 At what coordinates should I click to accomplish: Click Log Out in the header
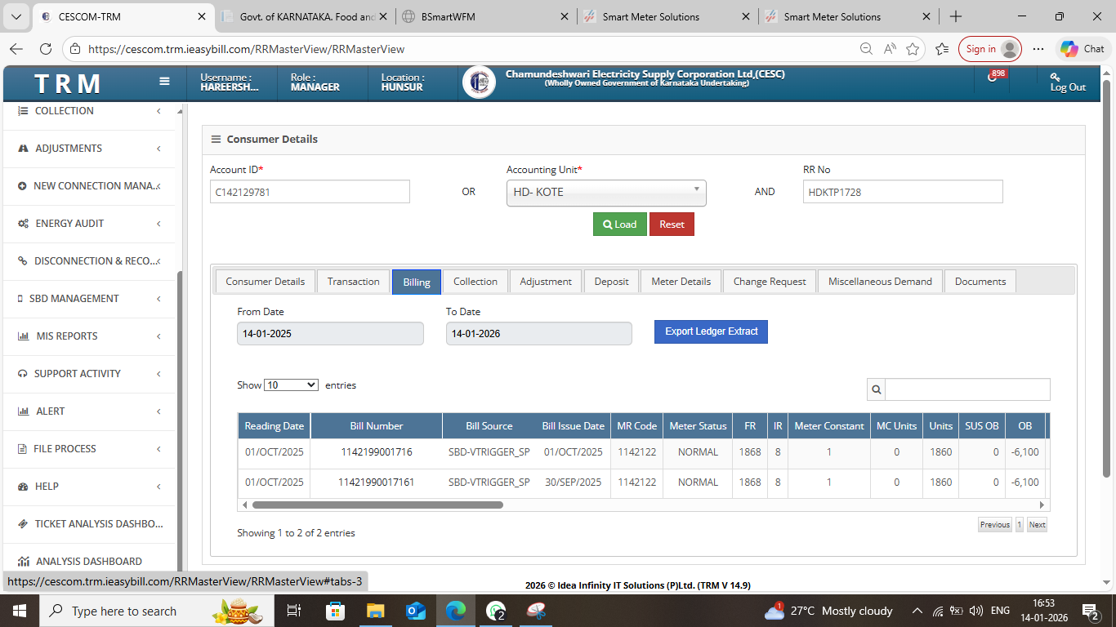1068,82
